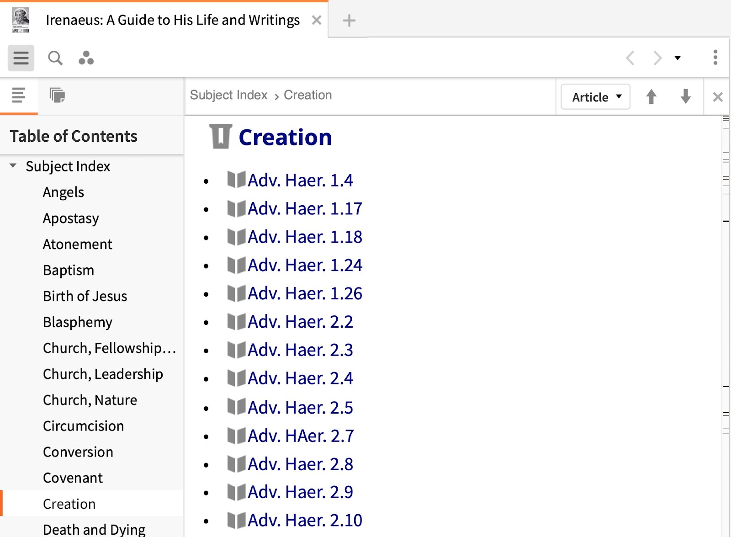This screenshot has width=731, height=537.
Task: Click book icon beside Adv. Haer. 1.4
Action: coord(237,180)
